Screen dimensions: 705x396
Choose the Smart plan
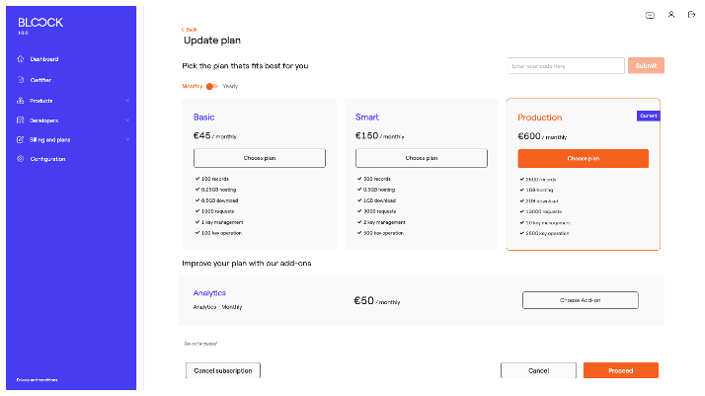pyautogui.click(x=422, y=158)
